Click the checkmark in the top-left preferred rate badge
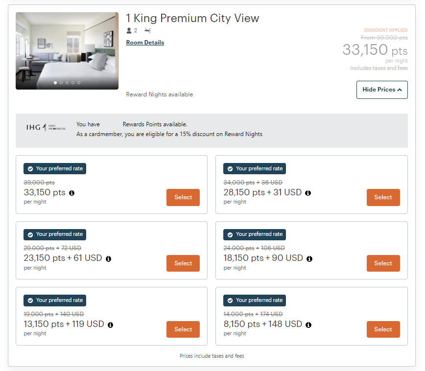The height and width of the screenshot is (371, 425). click(x=30, y=168)
